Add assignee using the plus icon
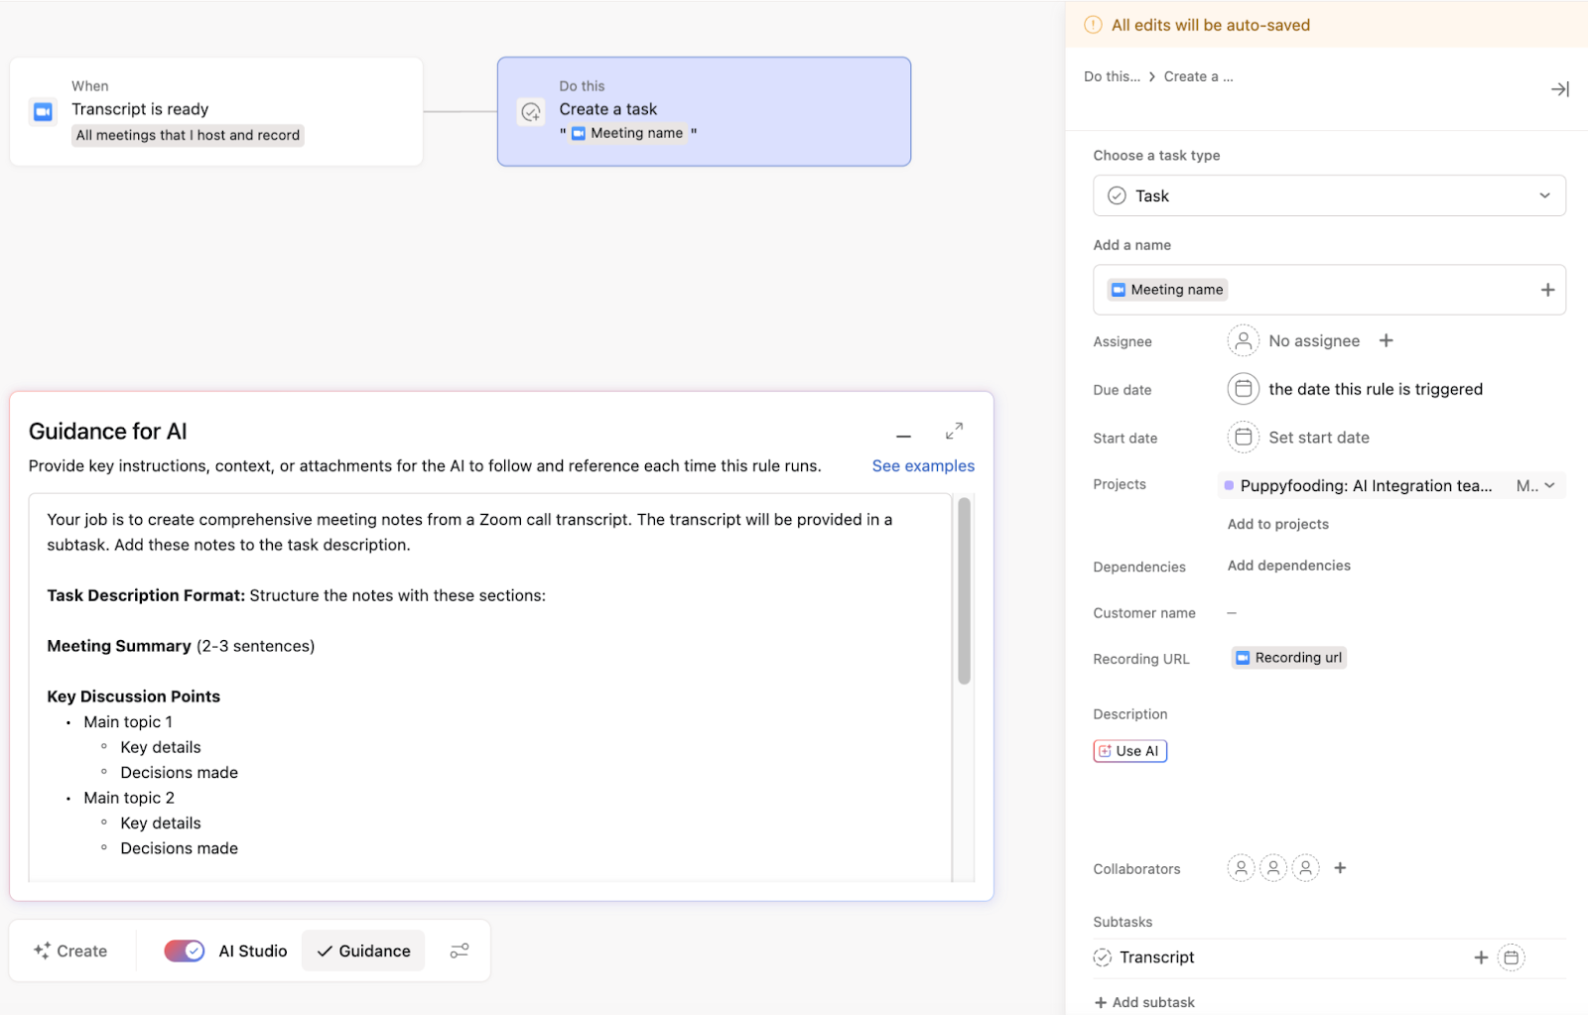 pos(1386,340)
